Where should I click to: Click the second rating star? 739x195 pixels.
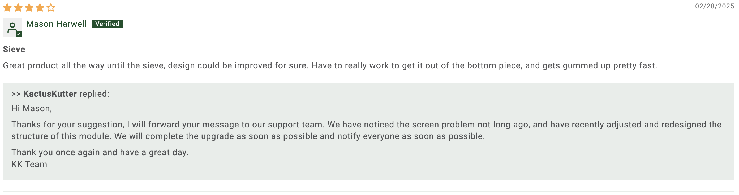[18, 8]
